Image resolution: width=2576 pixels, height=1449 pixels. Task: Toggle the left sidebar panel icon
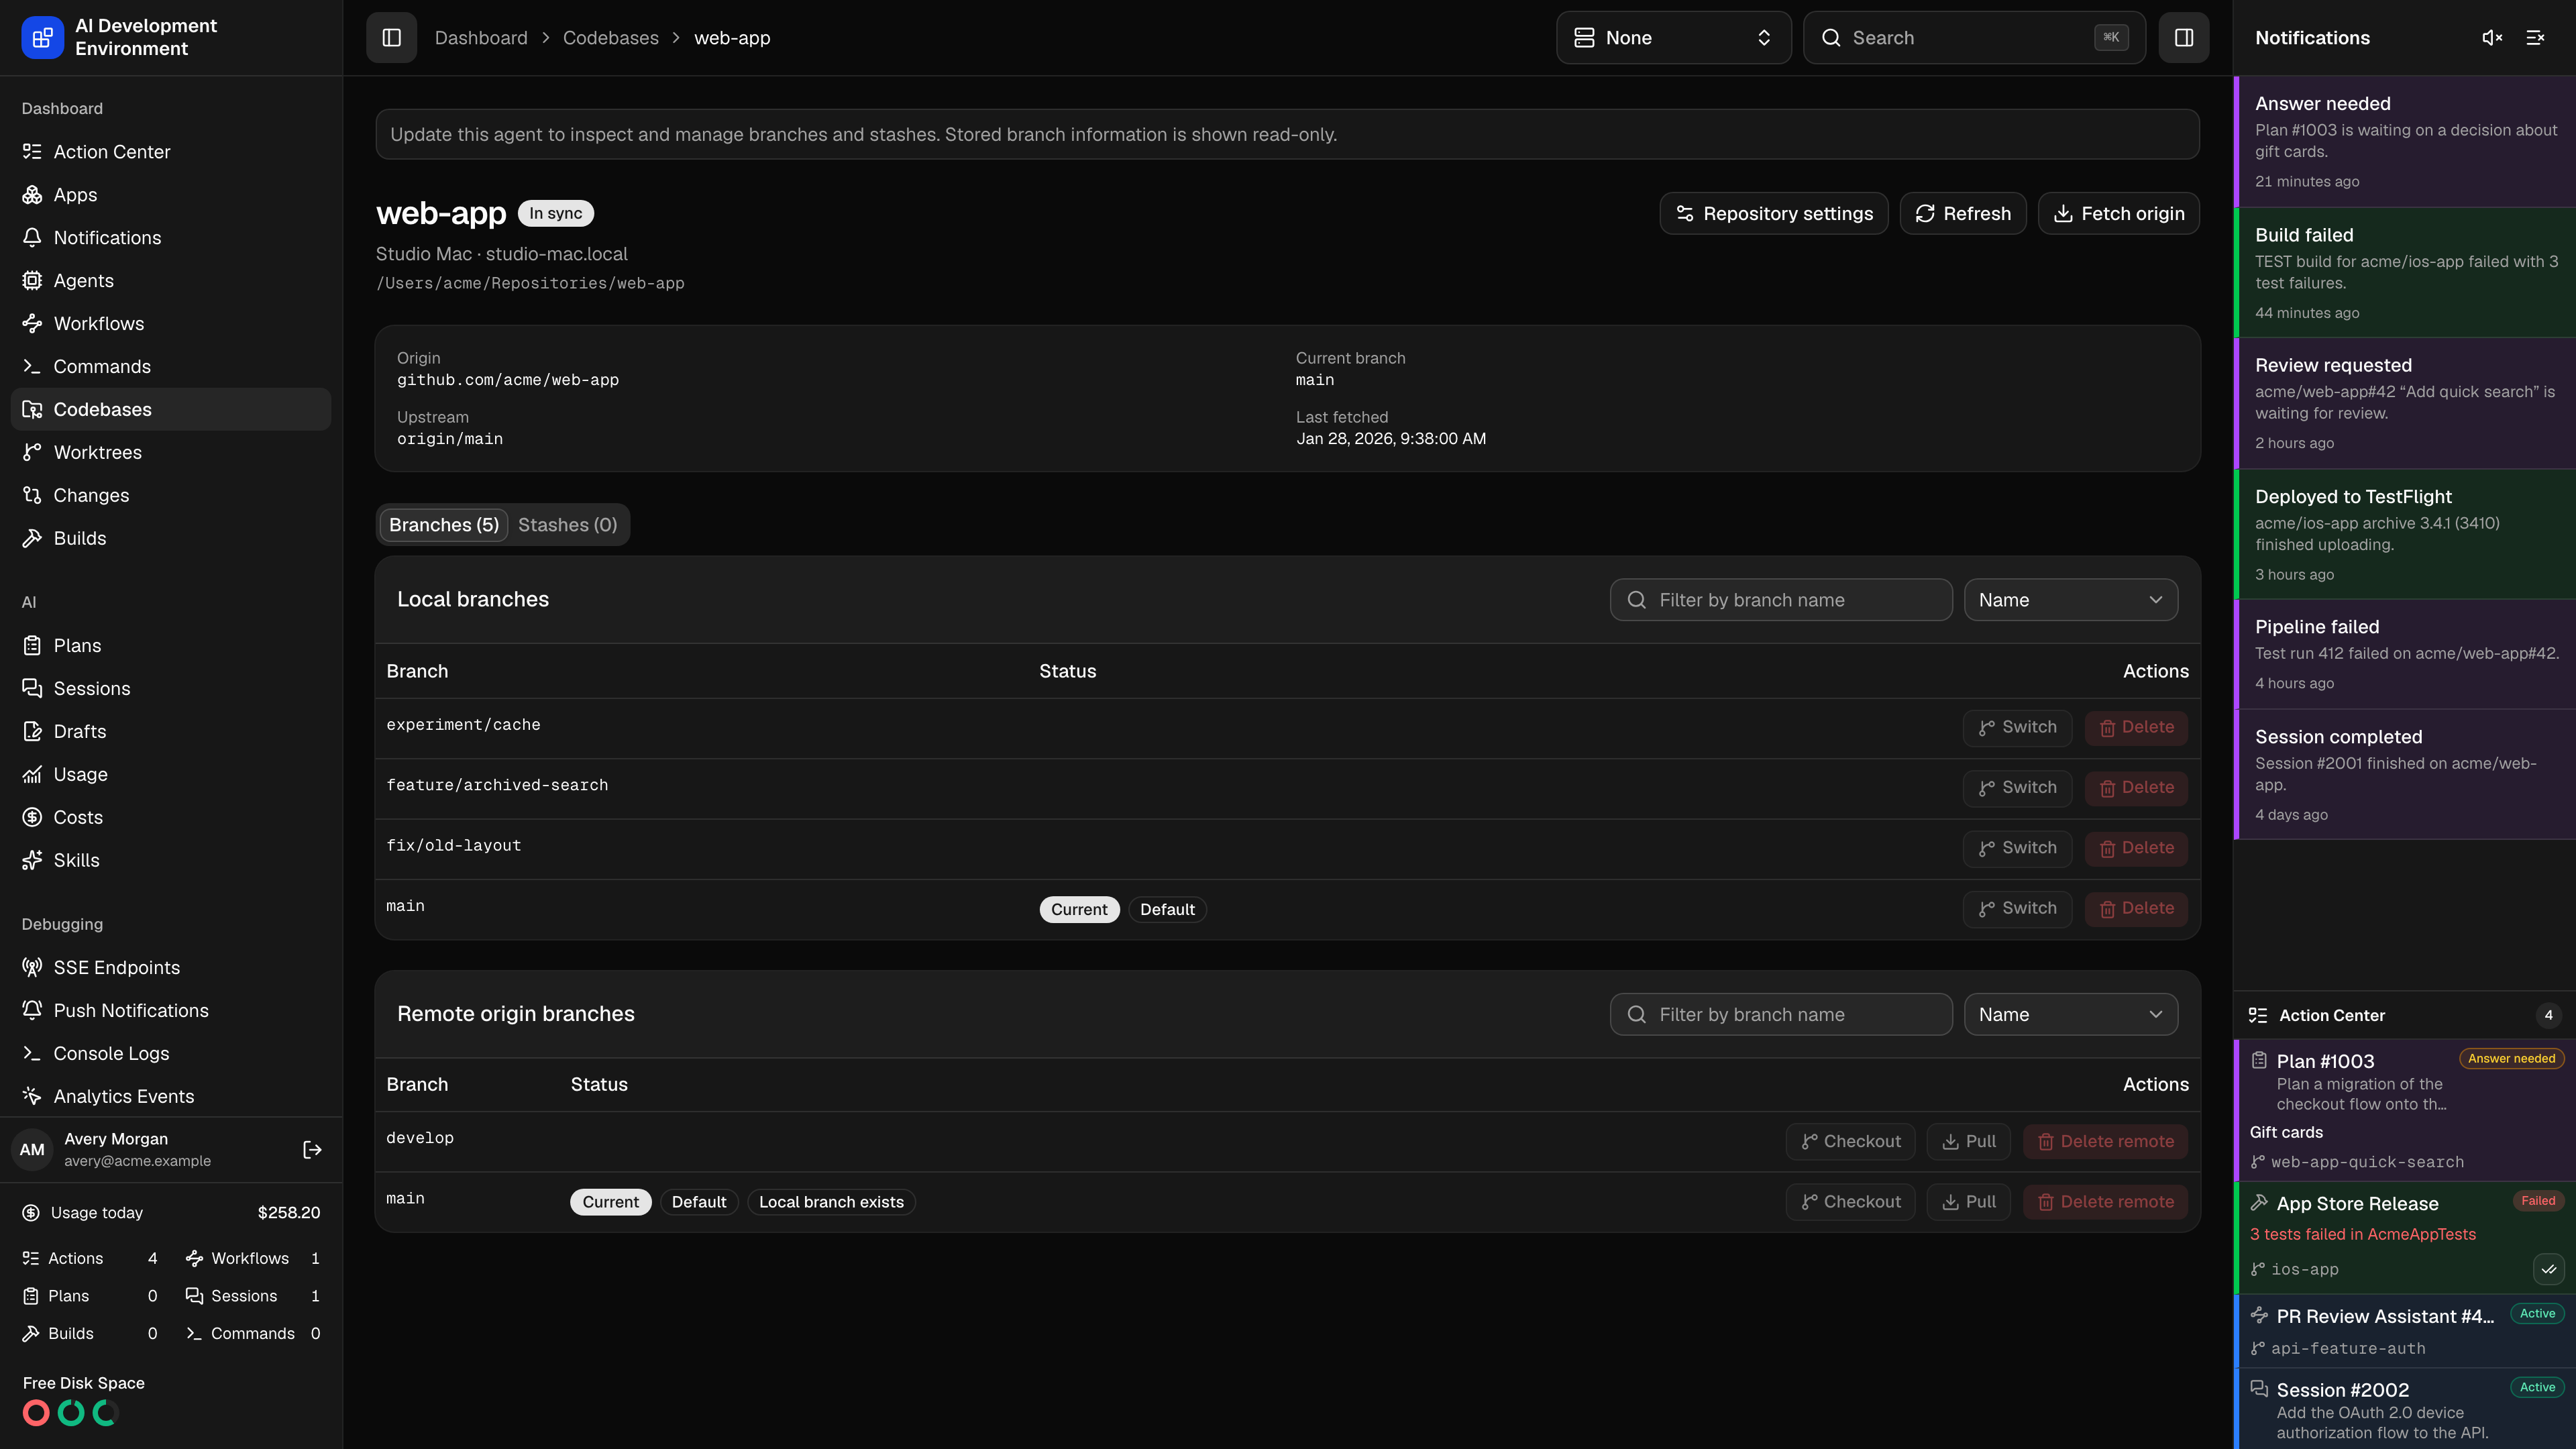click(391, 38)
